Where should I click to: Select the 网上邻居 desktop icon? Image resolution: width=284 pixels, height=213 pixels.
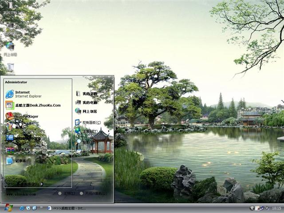pyautogui.click(x=10, y=49)
